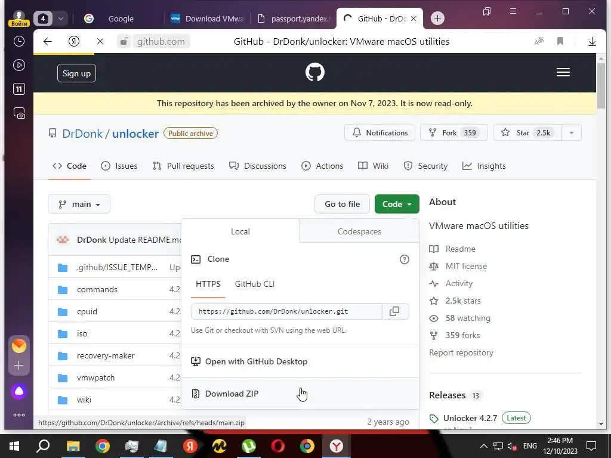Open history clock icon in the sidebar
The width and height of the screenshot is (611, 458).
tap(18, 41)
